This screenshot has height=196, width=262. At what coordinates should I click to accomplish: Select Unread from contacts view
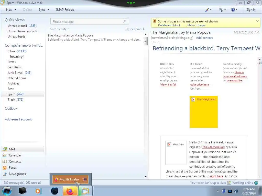pos(23,31)
